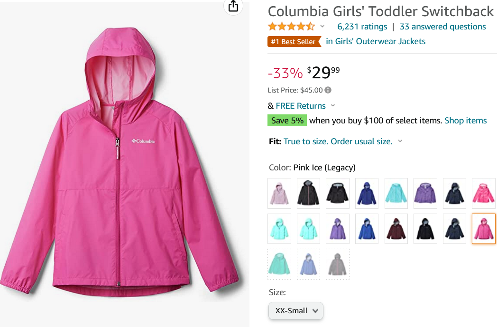The image size is (497, 327).
Task: Select the maroon jacket color swatch
Action: [x=396, y=229]
